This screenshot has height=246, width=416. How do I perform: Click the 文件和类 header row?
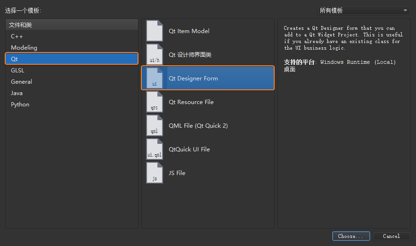(71, 25)
